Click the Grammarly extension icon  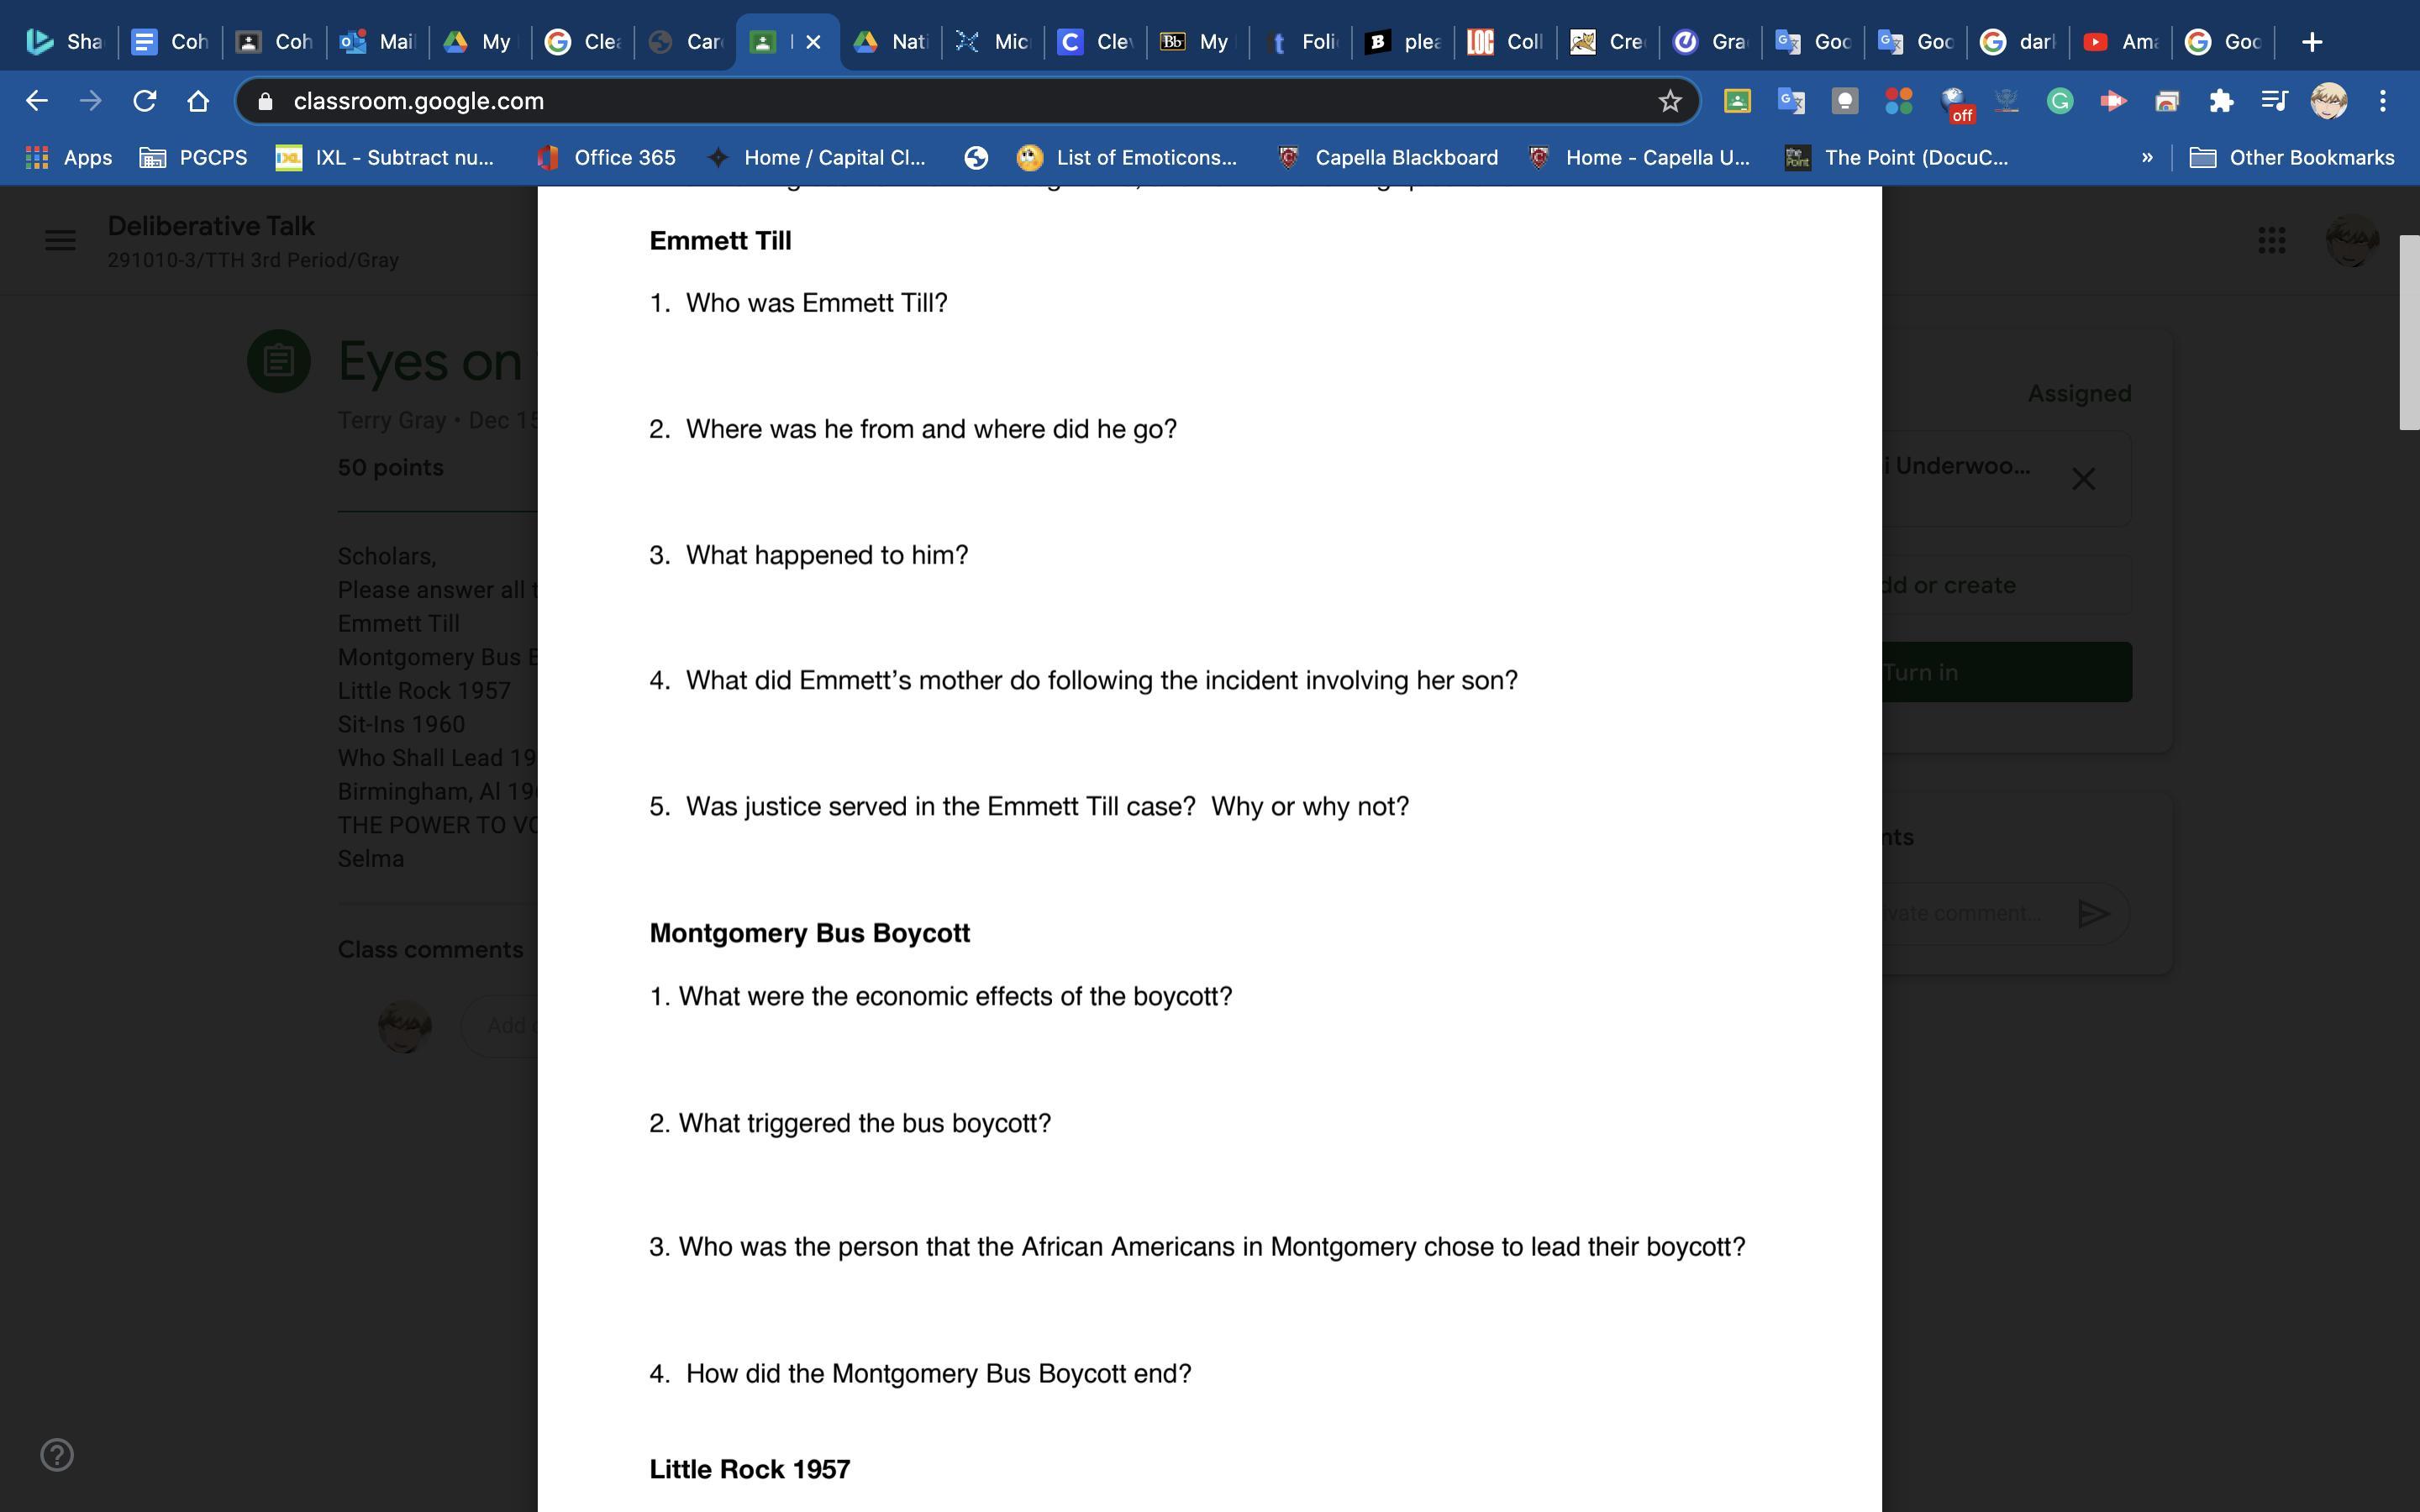[x=2059, y=101]
